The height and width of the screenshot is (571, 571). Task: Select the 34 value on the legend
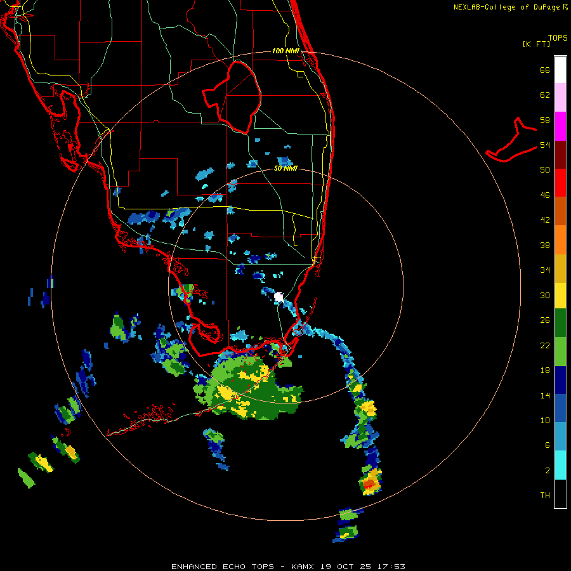pyautogui.click(x=545, y=270)
